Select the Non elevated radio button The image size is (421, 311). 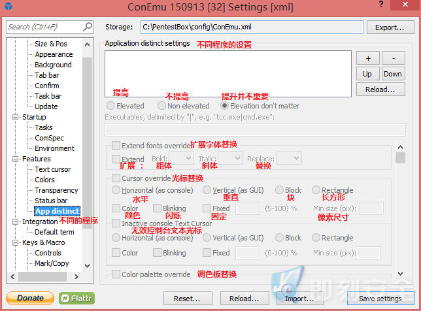tap(161, 106)
